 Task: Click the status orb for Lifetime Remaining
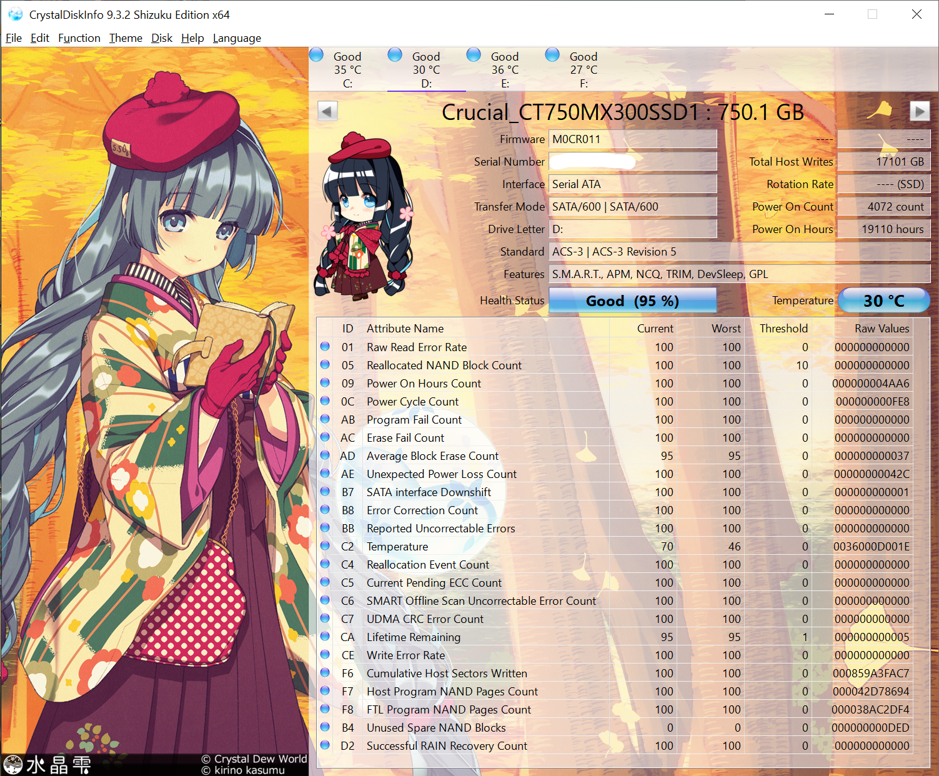click(x=325, y=636)
